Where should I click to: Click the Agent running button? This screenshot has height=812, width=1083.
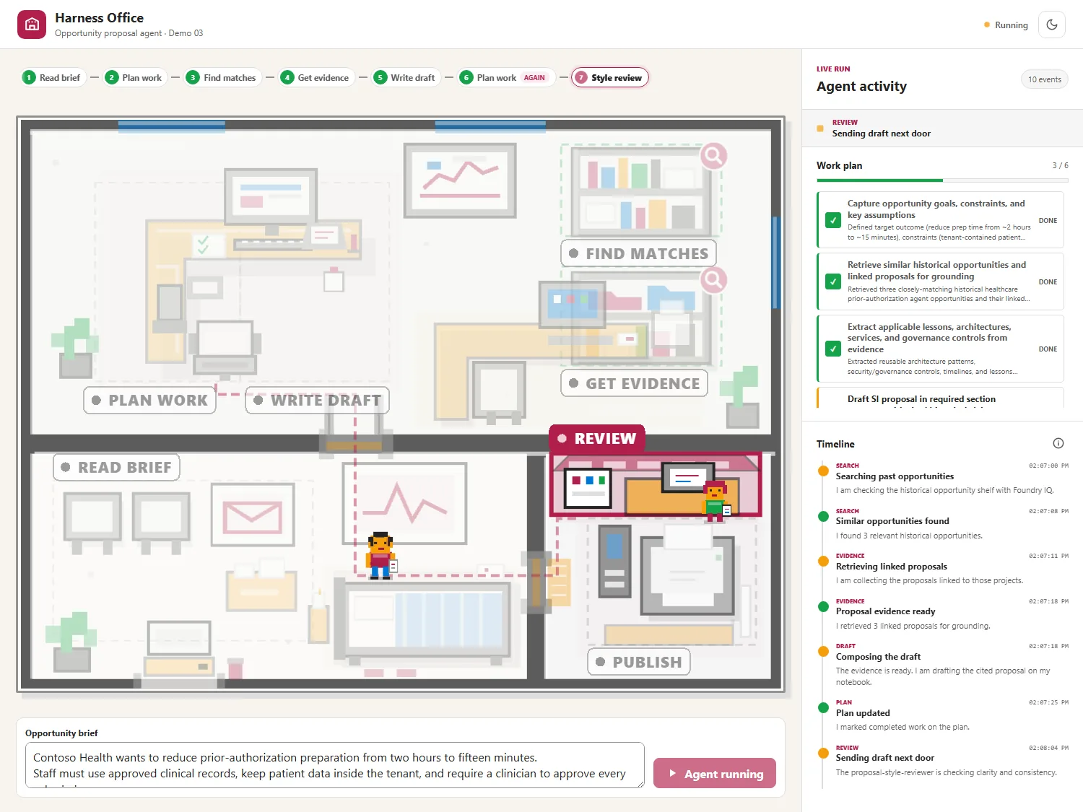(x=714, y=773)
